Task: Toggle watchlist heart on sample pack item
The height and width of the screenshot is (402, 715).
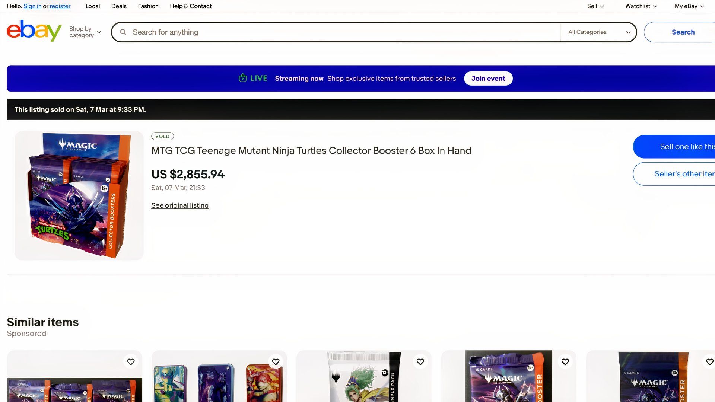Action: [420, 362]
